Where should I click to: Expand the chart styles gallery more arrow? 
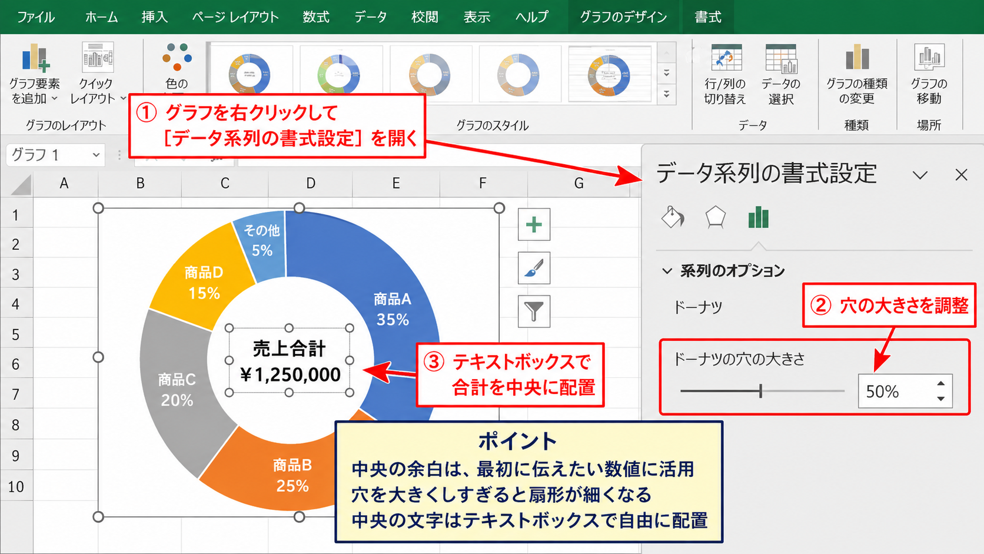click(667, 94)
